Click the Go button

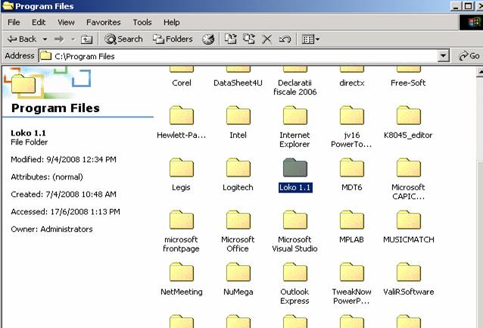click(469, 56)
